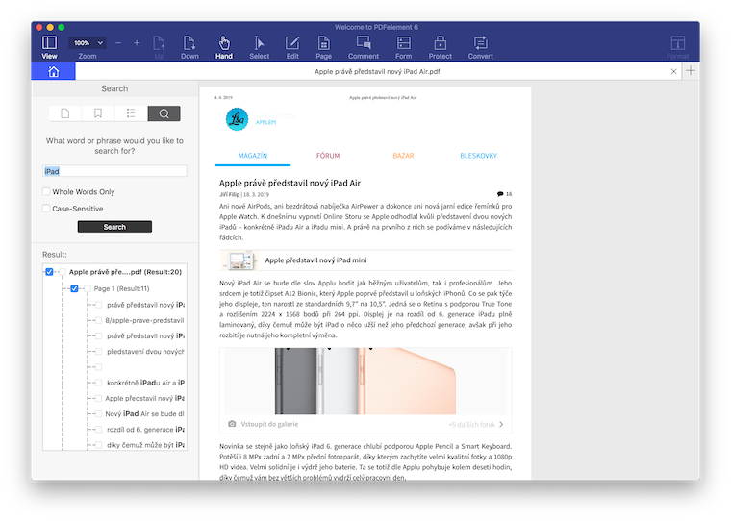Open the Page tools
The width and height of the screenshot is (731, 521).
pyautogui.click(x=323, y=46)
